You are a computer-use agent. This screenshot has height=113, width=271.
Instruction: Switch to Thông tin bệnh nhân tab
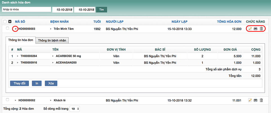52,40
